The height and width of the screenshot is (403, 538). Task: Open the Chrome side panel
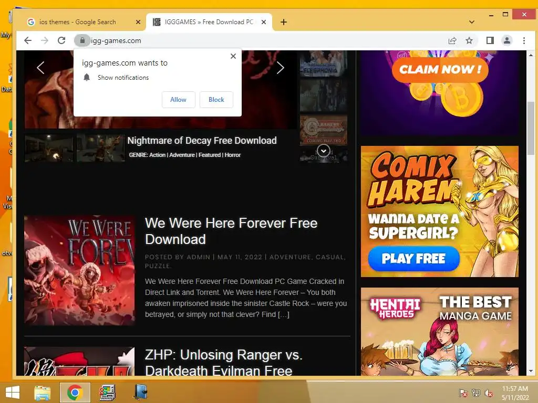[490, 40]
